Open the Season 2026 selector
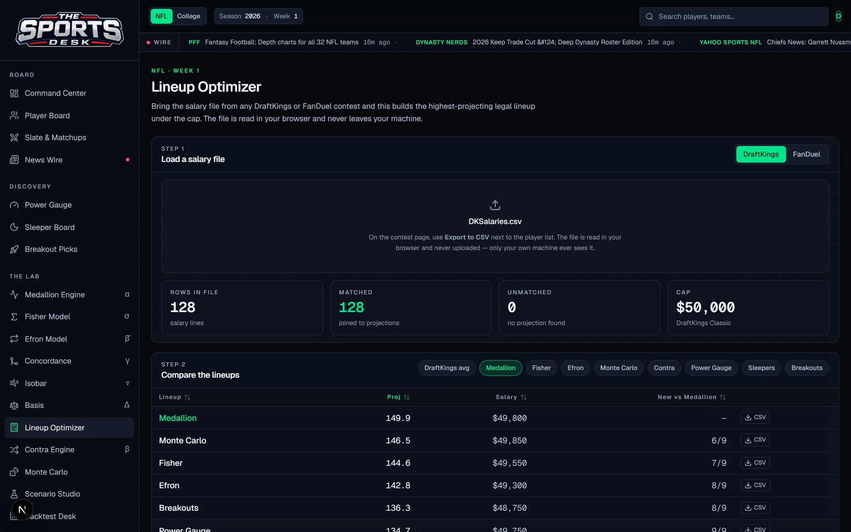Image resolution: width=851 pixels, height=532 pixels. tap(240, 16)
